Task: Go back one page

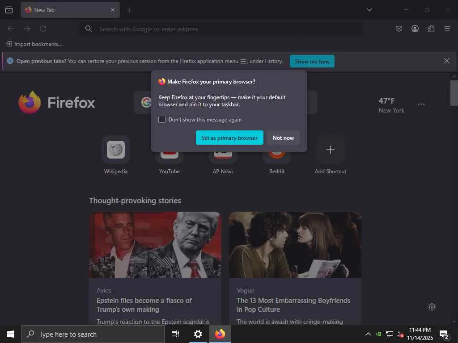Action: 11,29
